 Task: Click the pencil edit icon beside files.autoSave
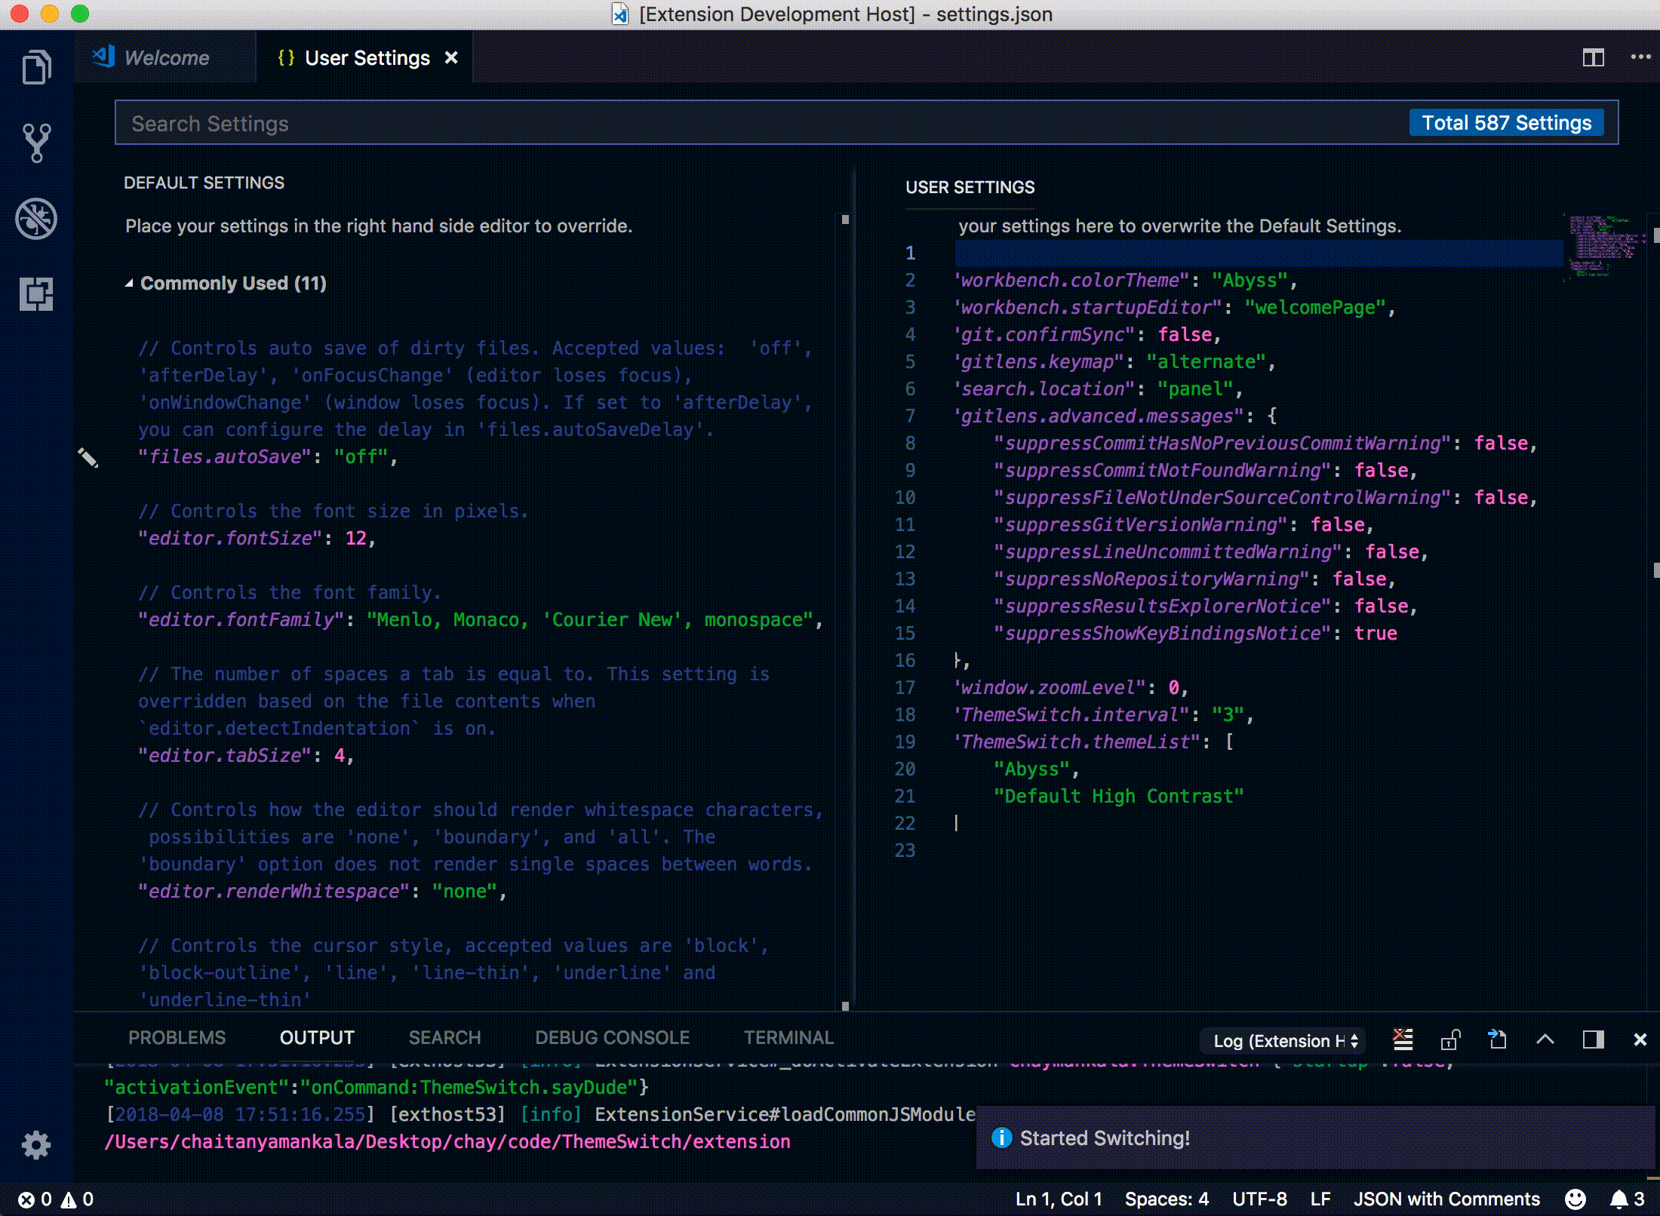pos(88,457)
